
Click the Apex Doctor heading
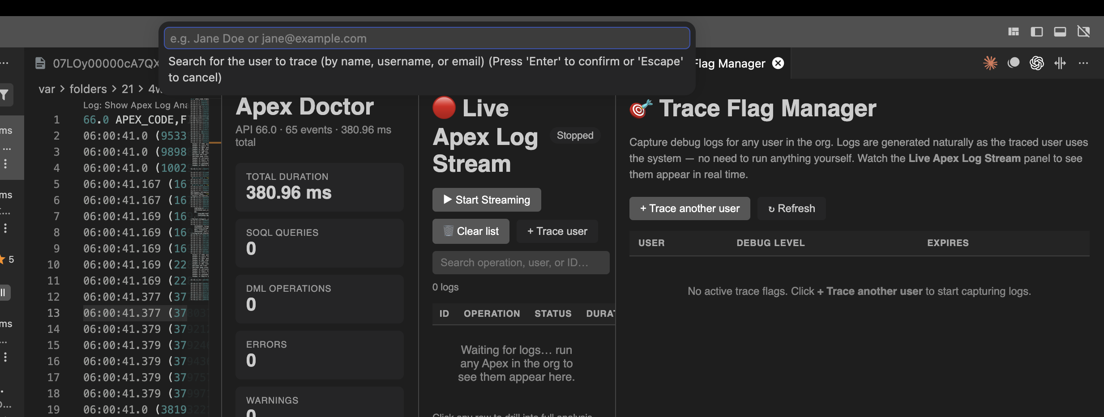pos(305,107)
